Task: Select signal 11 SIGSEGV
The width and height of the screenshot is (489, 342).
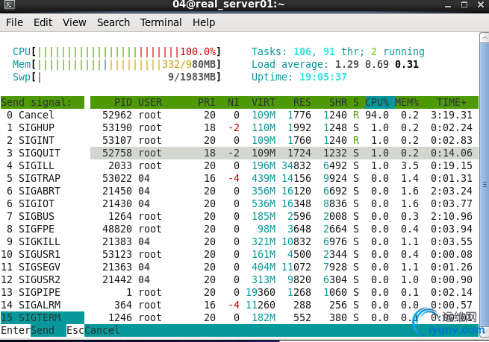Action: pyautogui.click(x=43, y=267)
